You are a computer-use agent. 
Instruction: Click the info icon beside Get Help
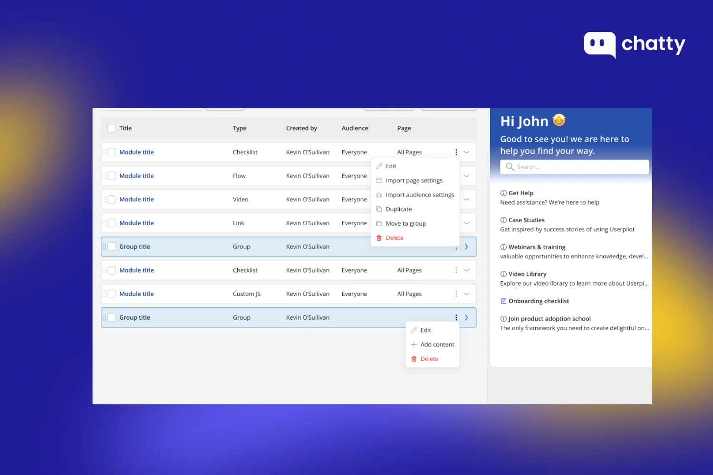pyautogui.click(x=503, y=193)
